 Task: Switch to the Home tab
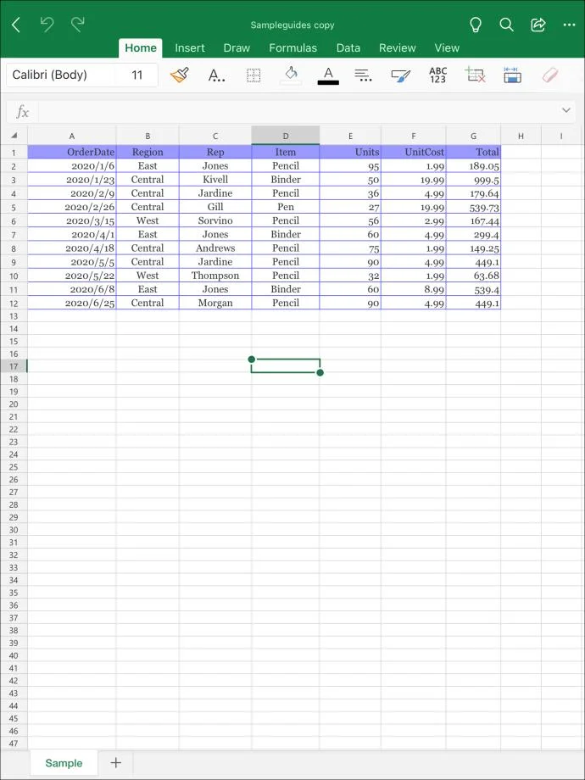click(x=140, y=48)
